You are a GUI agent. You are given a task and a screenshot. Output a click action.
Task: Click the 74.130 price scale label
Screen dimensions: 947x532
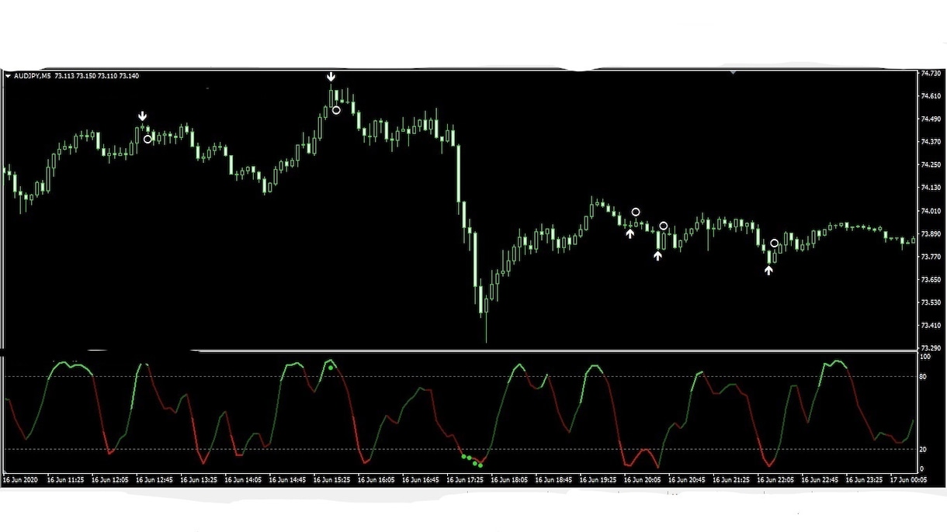click(931, 188)
